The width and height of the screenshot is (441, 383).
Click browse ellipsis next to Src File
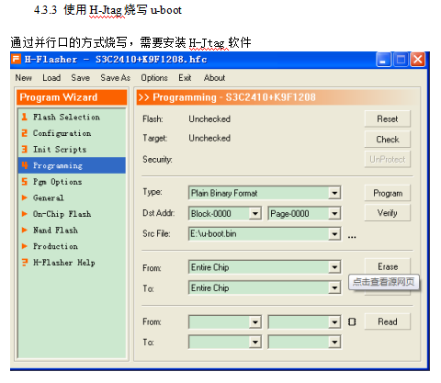[x=352, y=237]
